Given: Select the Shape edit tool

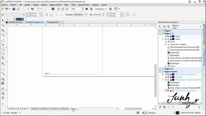Looking at the screenshot, I should 3,25.
